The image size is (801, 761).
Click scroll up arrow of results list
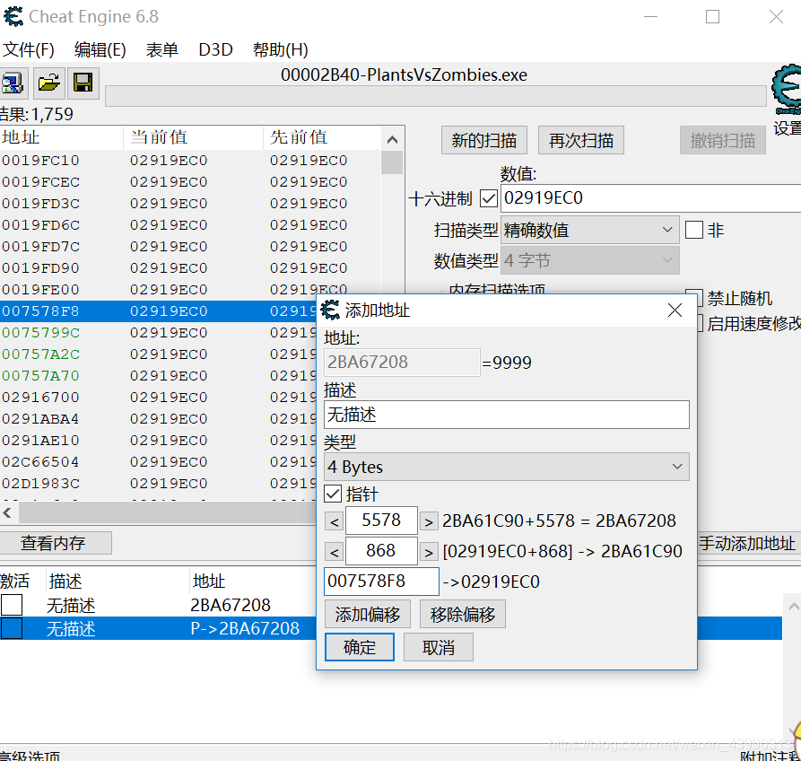[x=392, y=139]
